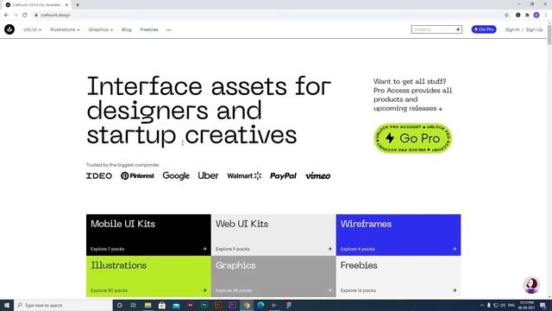Open Freebies in the top navigation
The width and height of the screenshot is (552, 311).
[x=149, y=29]
